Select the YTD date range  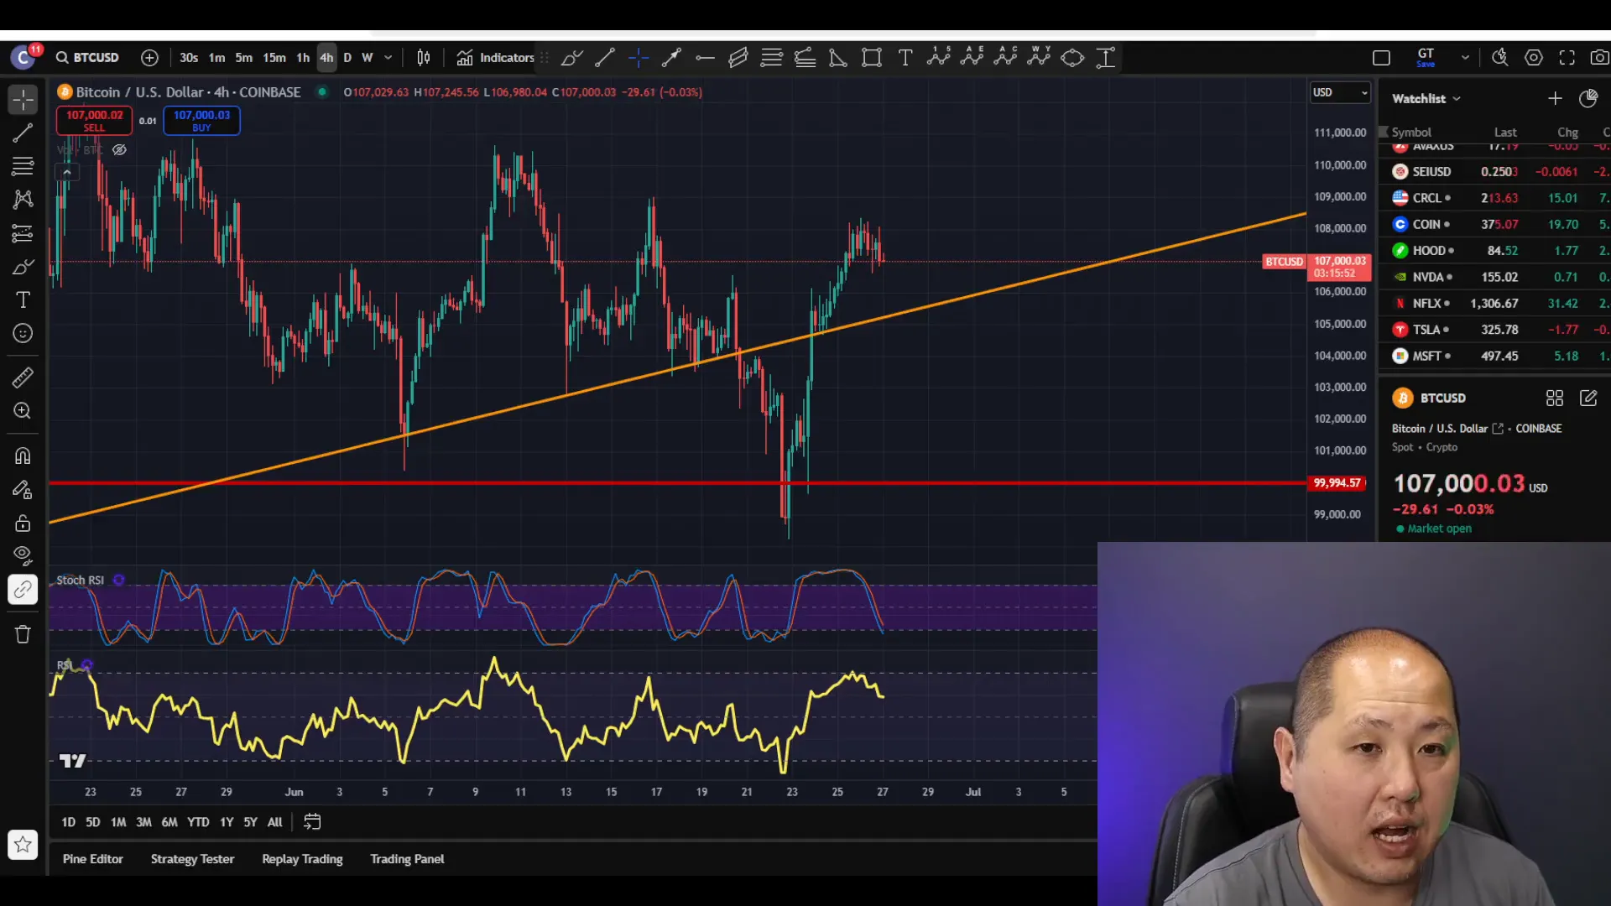pos(198,822)
